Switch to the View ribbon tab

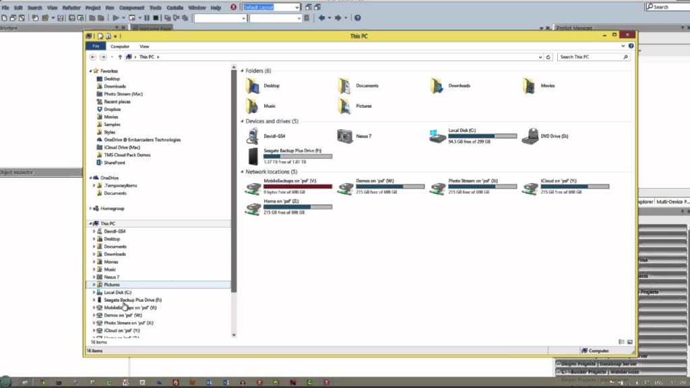coord(144,46)
